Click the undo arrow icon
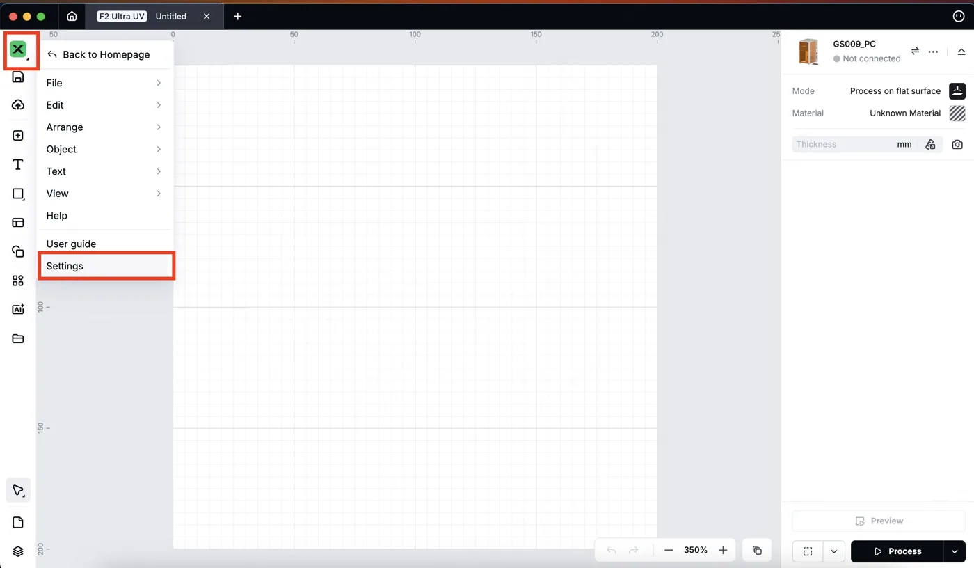The image size is (974, 568). (x=611, y=551)
